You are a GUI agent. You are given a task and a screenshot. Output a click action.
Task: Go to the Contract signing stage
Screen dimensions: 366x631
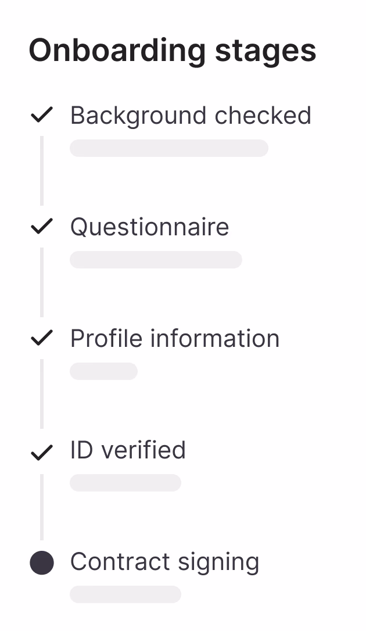[x=164, y=562]
